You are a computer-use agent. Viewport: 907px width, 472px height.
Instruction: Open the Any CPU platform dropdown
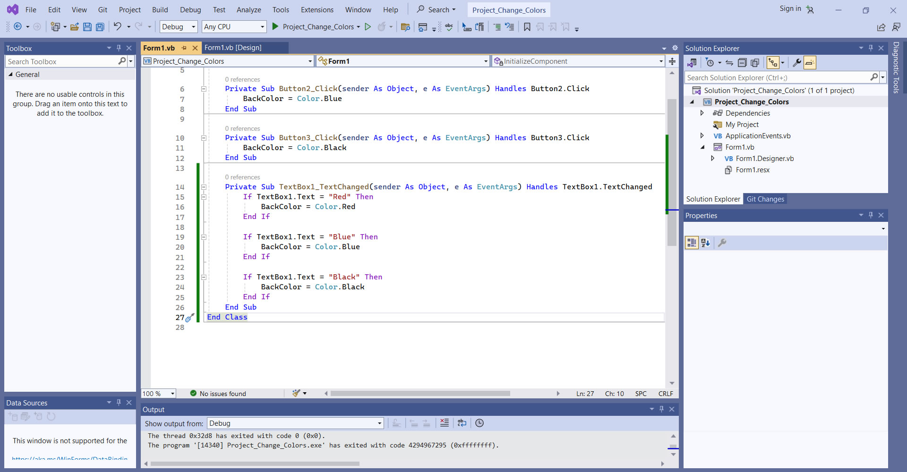click(234, 27)
